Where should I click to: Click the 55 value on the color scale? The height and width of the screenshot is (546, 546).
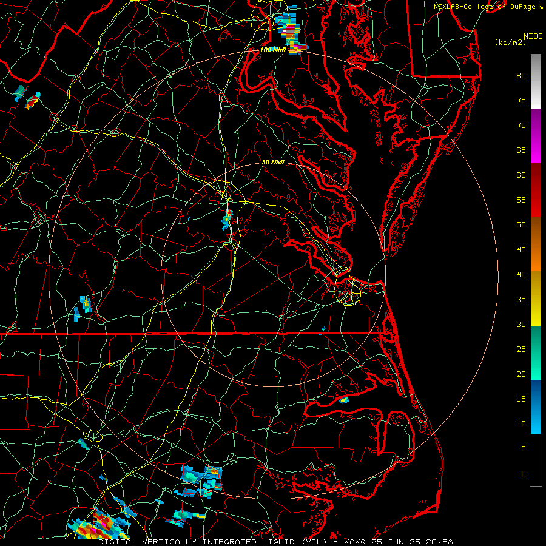[x=521, y=200]
